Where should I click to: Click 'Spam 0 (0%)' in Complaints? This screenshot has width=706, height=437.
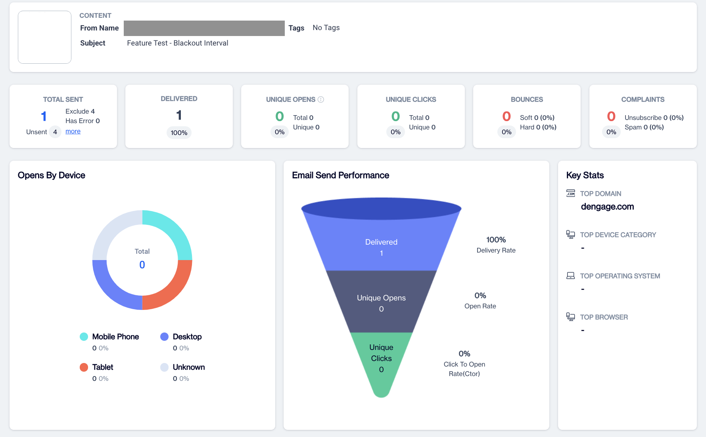(644, 127)
